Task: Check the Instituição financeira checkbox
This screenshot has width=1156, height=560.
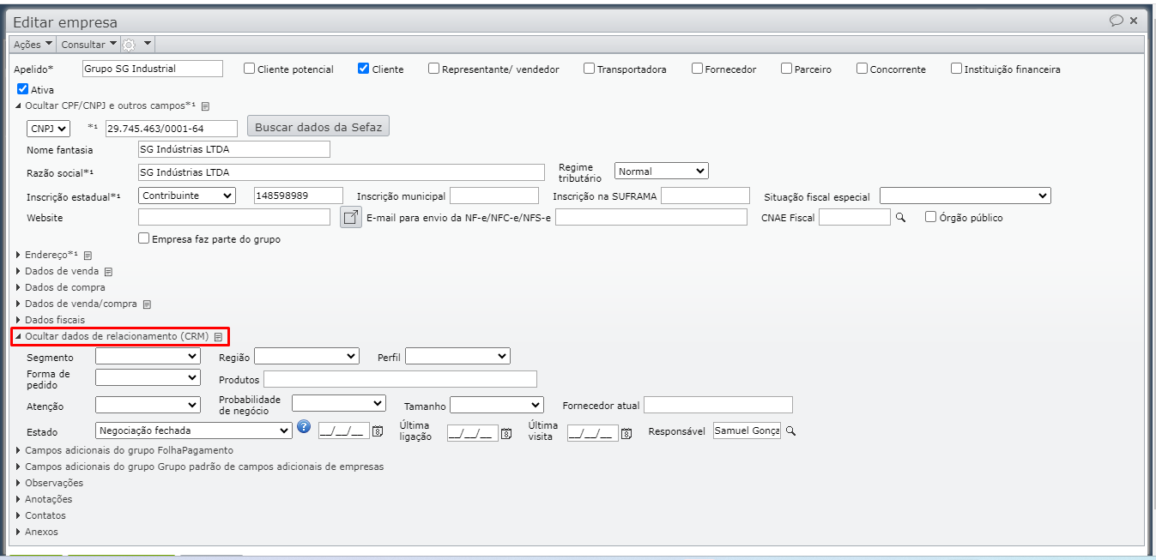Action: pos(957,69)
